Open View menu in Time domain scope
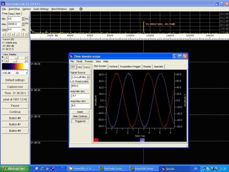Image resolution: width=229 pixels, height=172 pixels. coord(98,61)
